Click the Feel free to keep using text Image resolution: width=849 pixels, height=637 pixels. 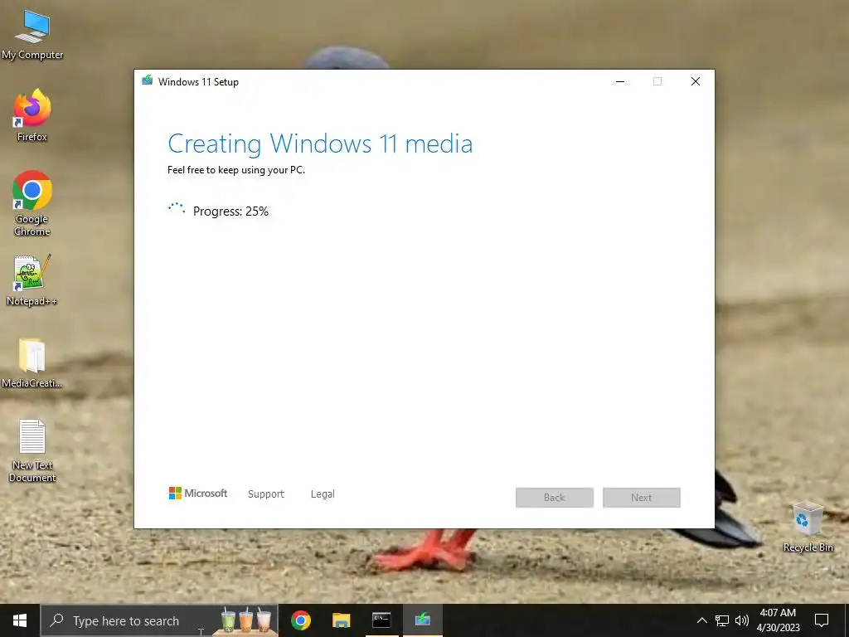tap(236, 169)
